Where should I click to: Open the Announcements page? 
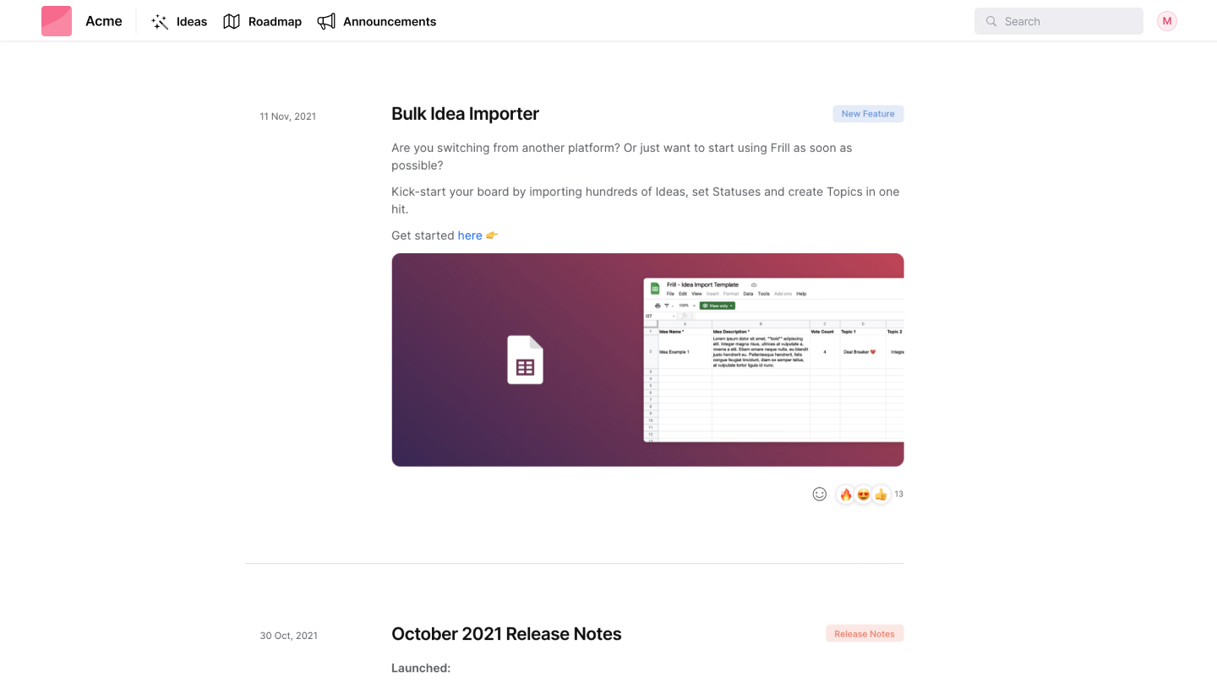coord(376,21)
